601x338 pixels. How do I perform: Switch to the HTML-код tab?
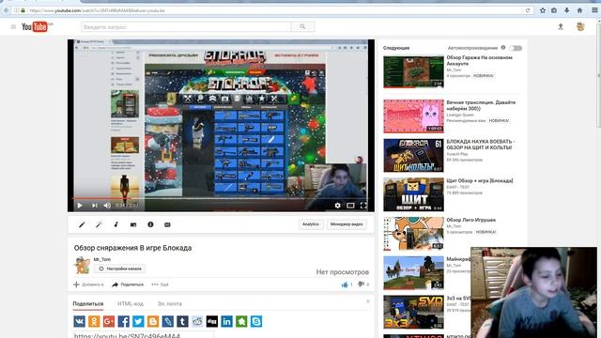click(x=131, y=303)
